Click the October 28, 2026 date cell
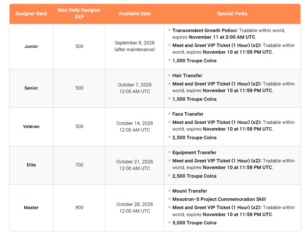This screenshot has height=233, width=305. coord(135,208)
